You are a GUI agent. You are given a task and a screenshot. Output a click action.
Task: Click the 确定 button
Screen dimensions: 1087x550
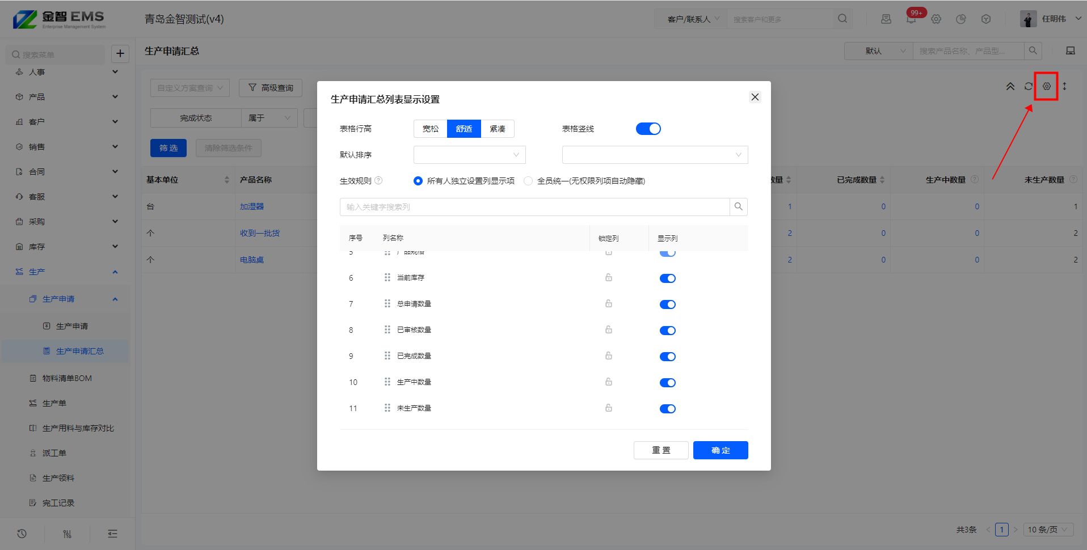point(720,450)
